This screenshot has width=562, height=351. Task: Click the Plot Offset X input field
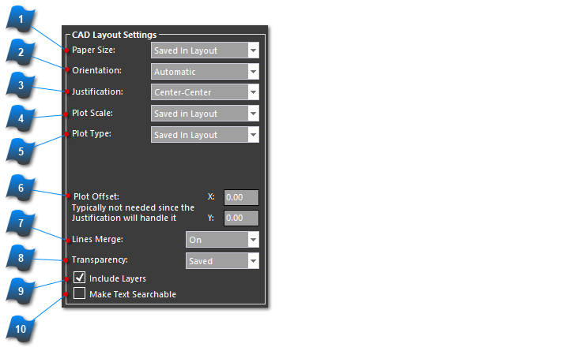pos(241,197)
